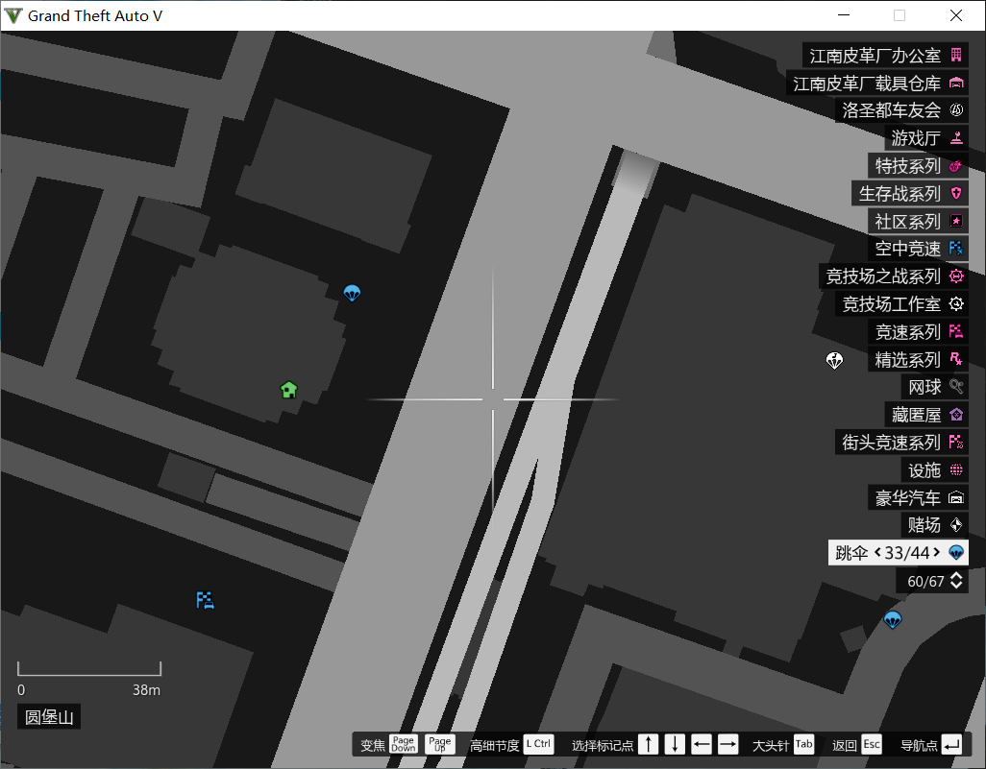Click the 网球 legend text
This screenshot has height=769, width=986.
pyautogui.click(x=924, y=387)
